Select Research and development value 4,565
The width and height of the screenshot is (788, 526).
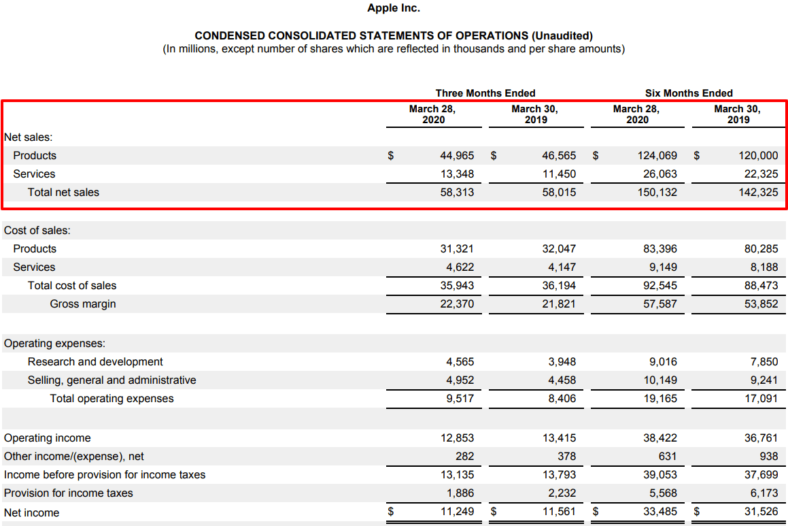pos(460,362)
